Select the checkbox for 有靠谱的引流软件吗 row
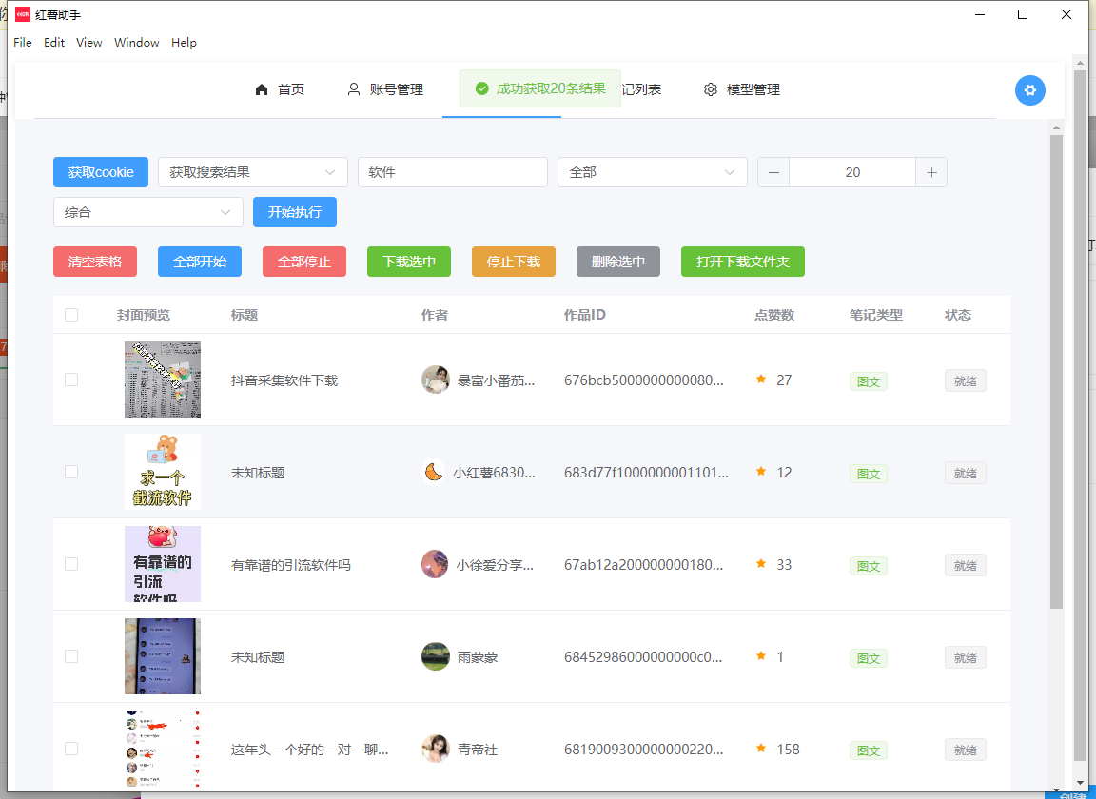The image size is (1096, 799). [71, 564]
